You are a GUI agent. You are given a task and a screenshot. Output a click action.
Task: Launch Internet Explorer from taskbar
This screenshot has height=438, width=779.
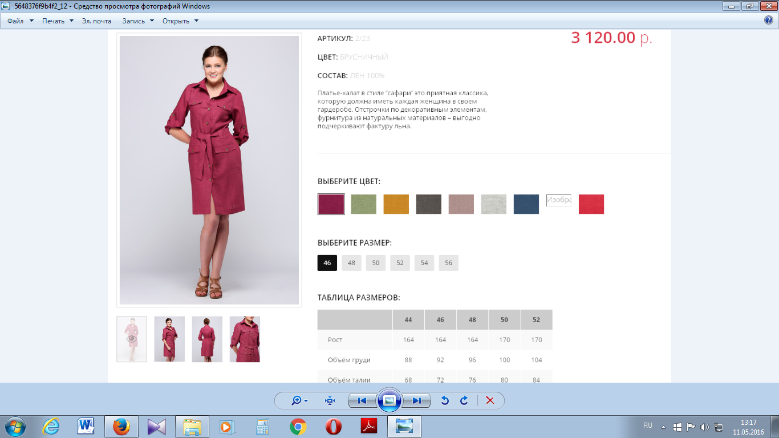coord(51,426)
